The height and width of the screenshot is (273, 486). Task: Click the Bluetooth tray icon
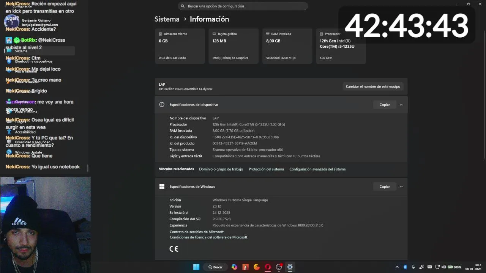point(405,267)
